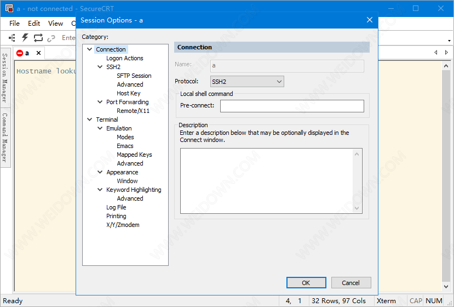Click the Pre-connect input field
This screenshot has width=454, height=307.
click(292, 106)
